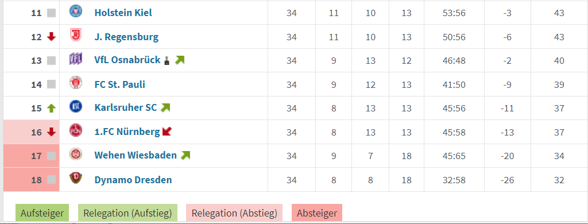This screenshot has height=224, width=588.
Task: Click the Holstein Kiel club crest
Action: coord(75,11)
